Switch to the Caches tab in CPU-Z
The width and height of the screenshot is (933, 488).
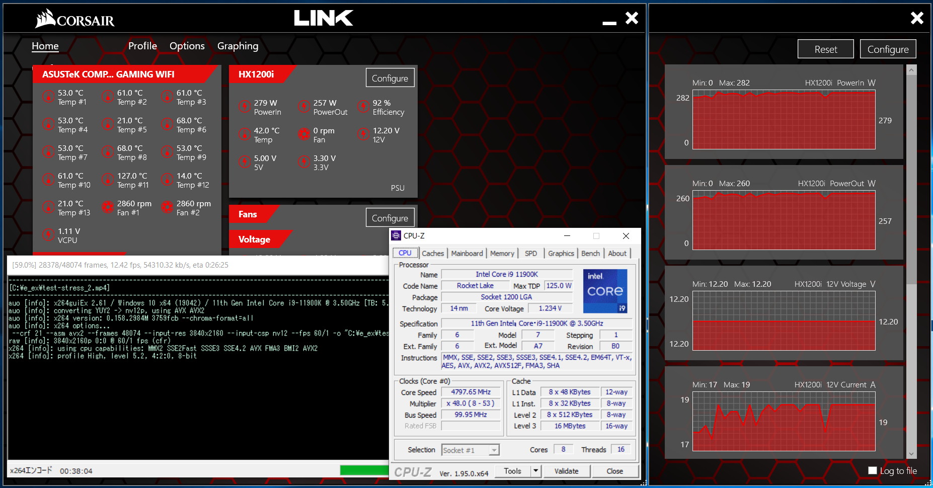(433, 253)
